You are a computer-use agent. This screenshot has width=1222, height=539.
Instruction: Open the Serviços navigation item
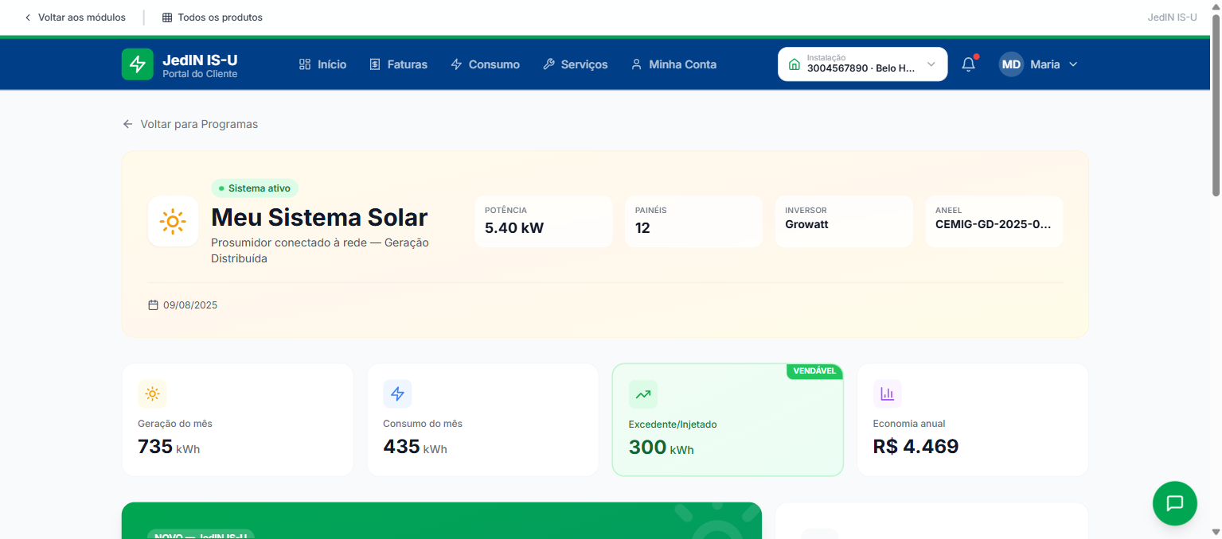pos(575,64)
